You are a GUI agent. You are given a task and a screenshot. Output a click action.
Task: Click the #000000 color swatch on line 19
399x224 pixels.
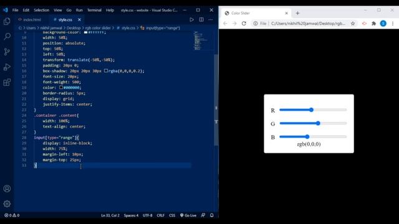pyautogui.click(x=61, y=87)
